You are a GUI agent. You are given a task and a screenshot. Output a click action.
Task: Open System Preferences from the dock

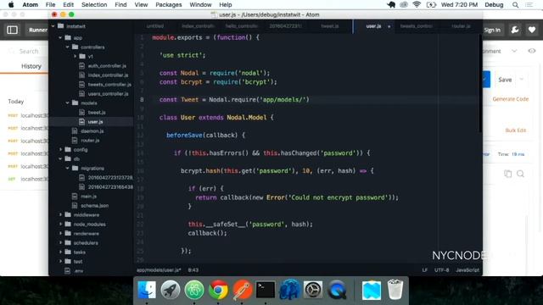pos(313,290)
